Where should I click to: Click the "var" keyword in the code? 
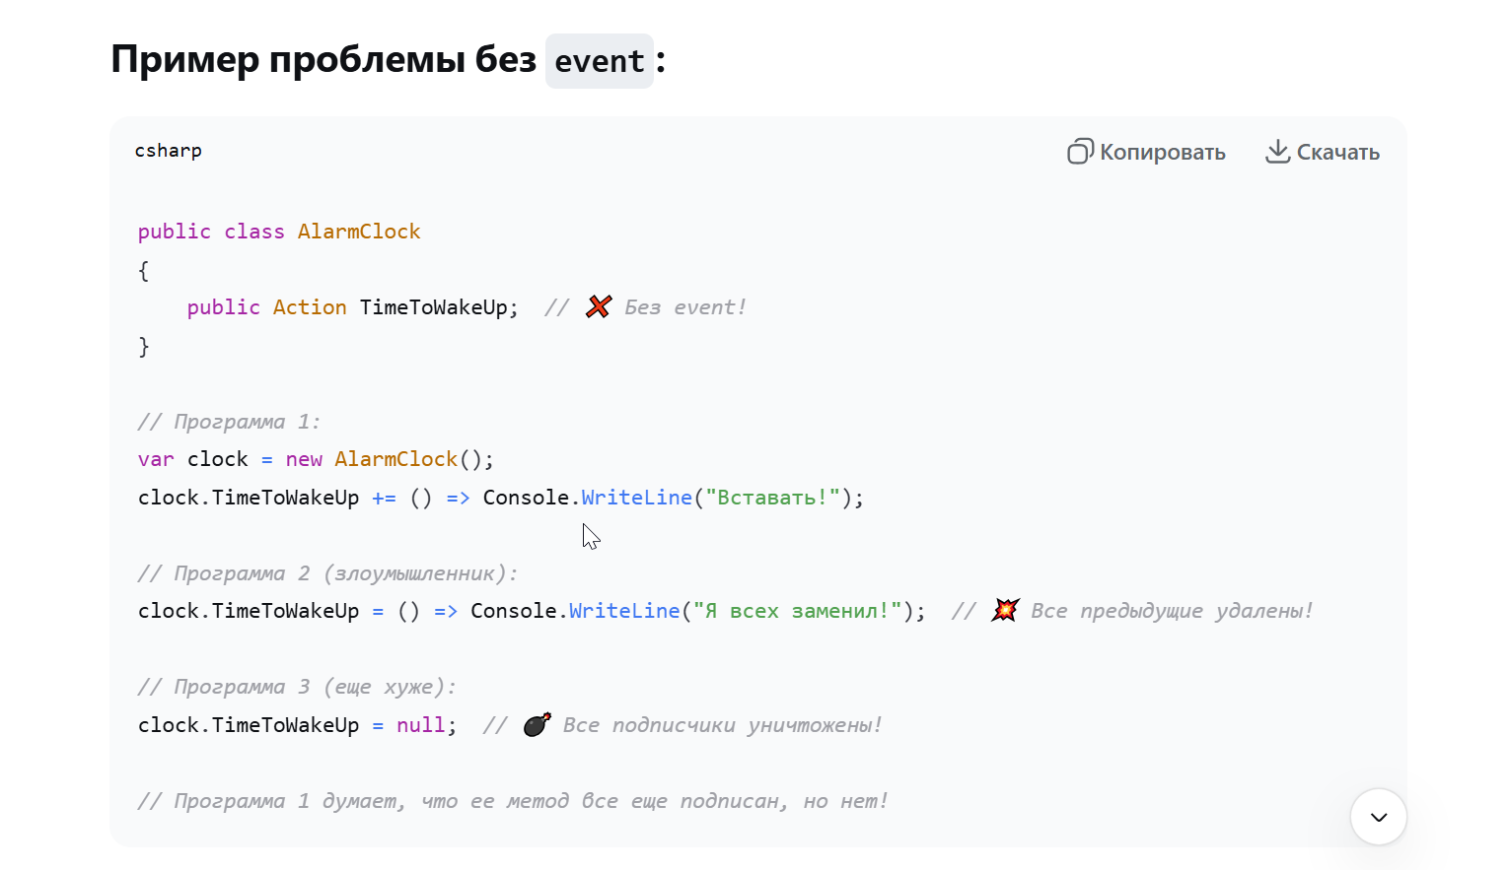point(156,459)
